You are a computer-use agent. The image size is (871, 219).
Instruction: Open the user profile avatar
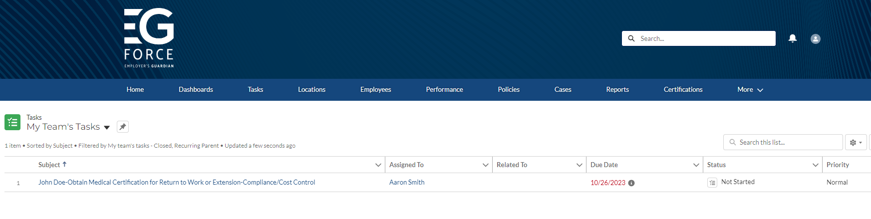[x=815, y=39]
